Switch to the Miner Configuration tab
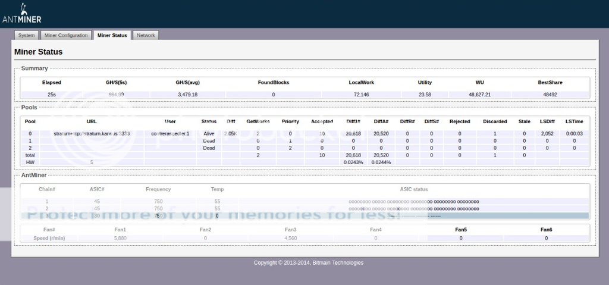Viewport: 609px width, 285px height. pyautogui.click(x=66, y=35)
